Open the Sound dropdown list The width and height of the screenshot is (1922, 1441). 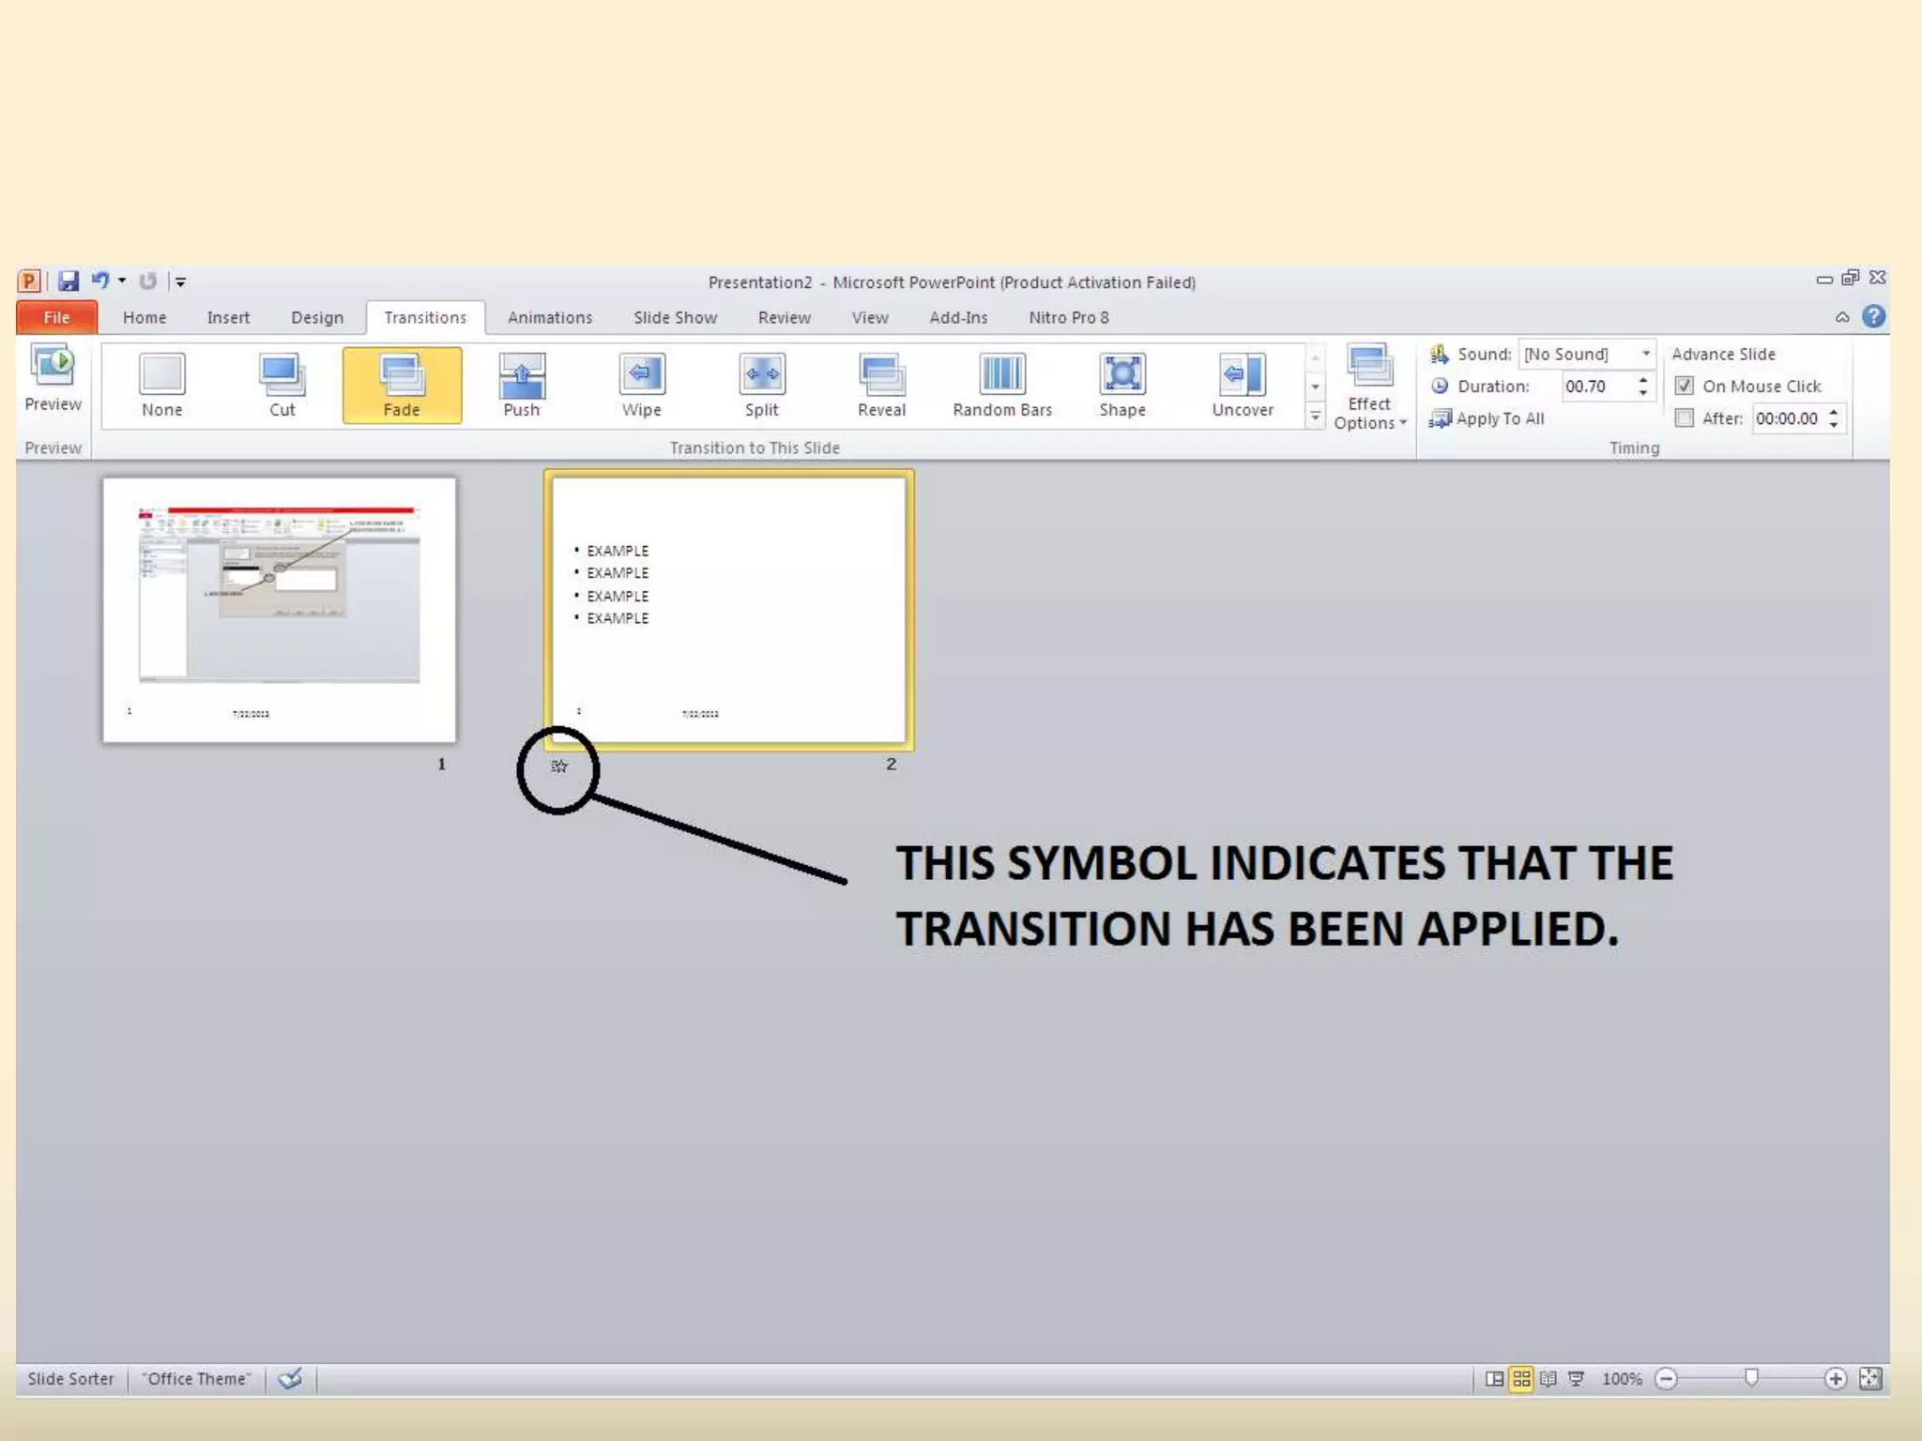click(1645, 354)
